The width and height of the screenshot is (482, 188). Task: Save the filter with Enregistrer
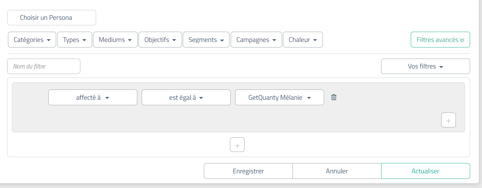(248, 171)
